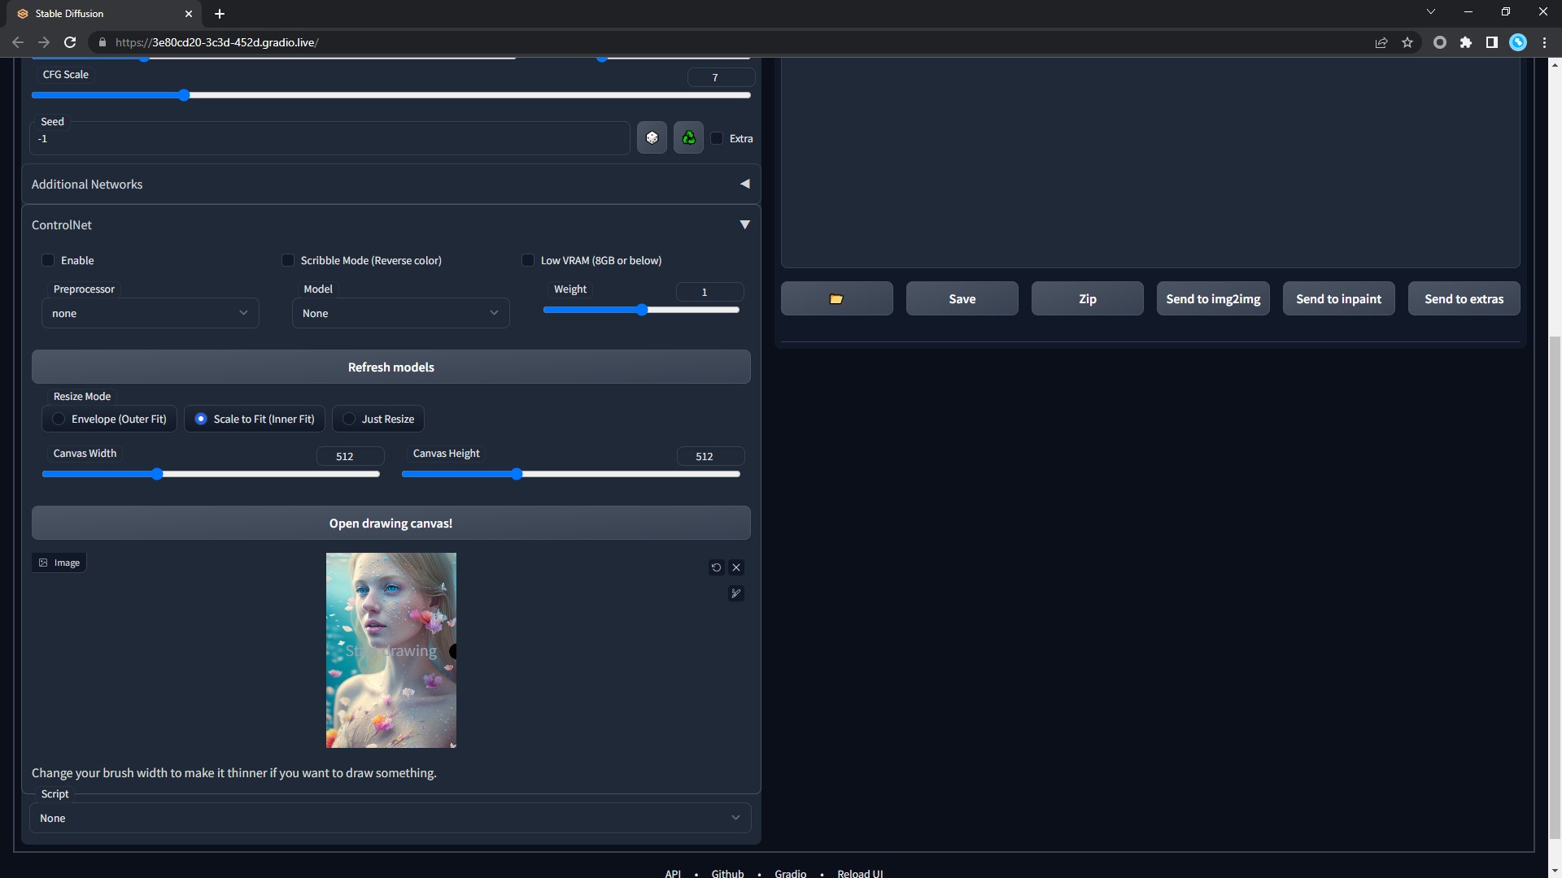Click the undo icon on the ControlNet image

tap(715, 567)
